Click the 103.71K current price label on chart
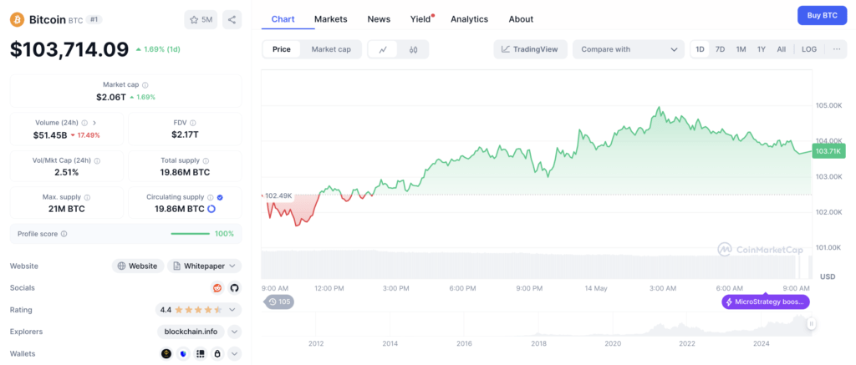 tap(828, 152)
